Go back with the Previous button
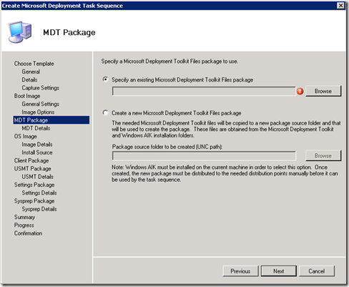Image resolution: width=349 pixels, height=287 pixels. pyautogui.click(x=240, y=271)
